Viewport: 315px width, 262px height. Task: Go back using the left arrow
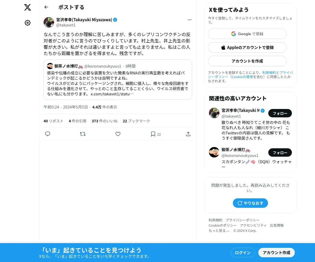(46, 7)
